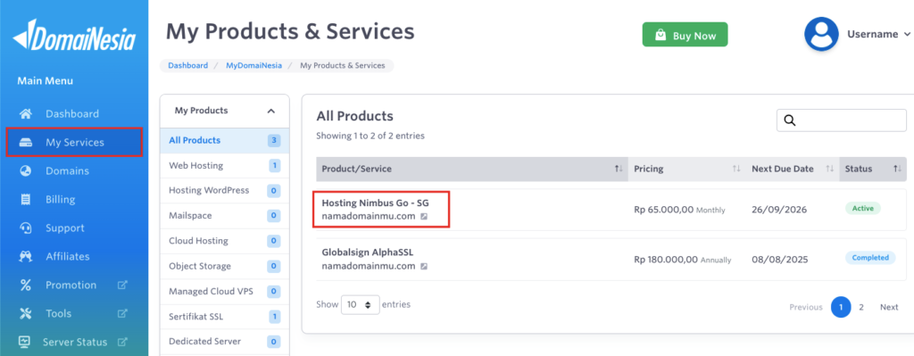Filter by Object Storage
Viewport: 914px width, 356px height.
(224, 266)
